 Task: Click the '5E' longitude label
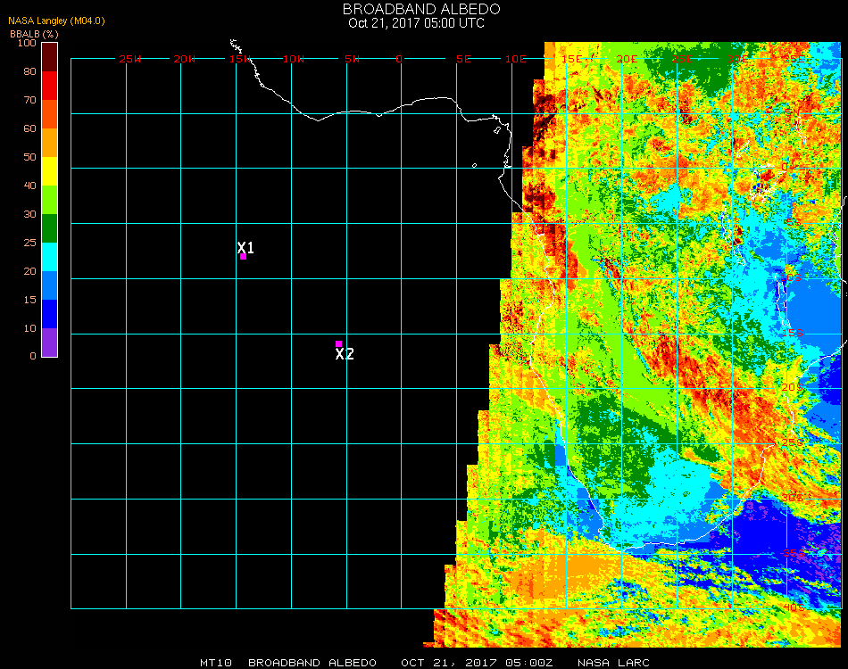point(463,59)
